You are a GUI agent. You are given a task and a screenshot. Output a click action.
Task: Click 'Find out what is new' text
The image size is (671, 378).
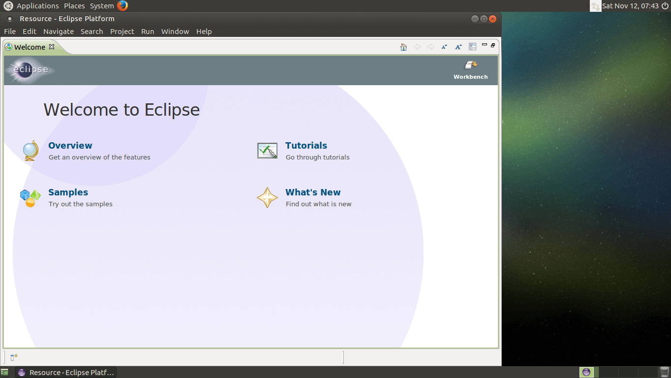click(319, 204)
